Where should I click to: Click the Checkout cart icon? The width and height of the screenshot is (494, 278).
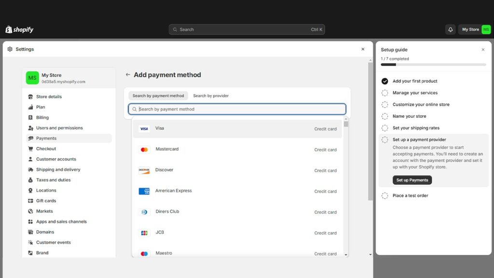point(30,149)
